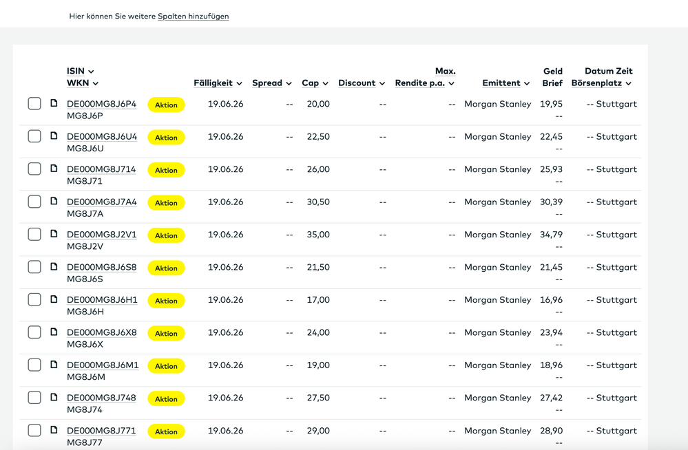Screen dimensions: 688x450
Task: Tick checkbox for row MG8J77
Action: [x=34, y=430]
